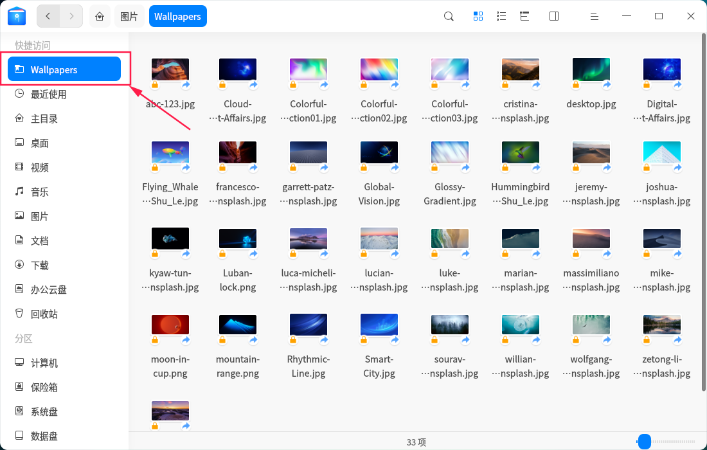Viewport: 707px width, 450px height.
Task: Select Wallpapers in quick access sidebar
Action: (64, 69)
